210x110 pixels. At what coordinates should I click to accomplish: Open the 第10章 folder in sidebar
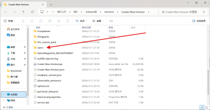tap(12, 77)
